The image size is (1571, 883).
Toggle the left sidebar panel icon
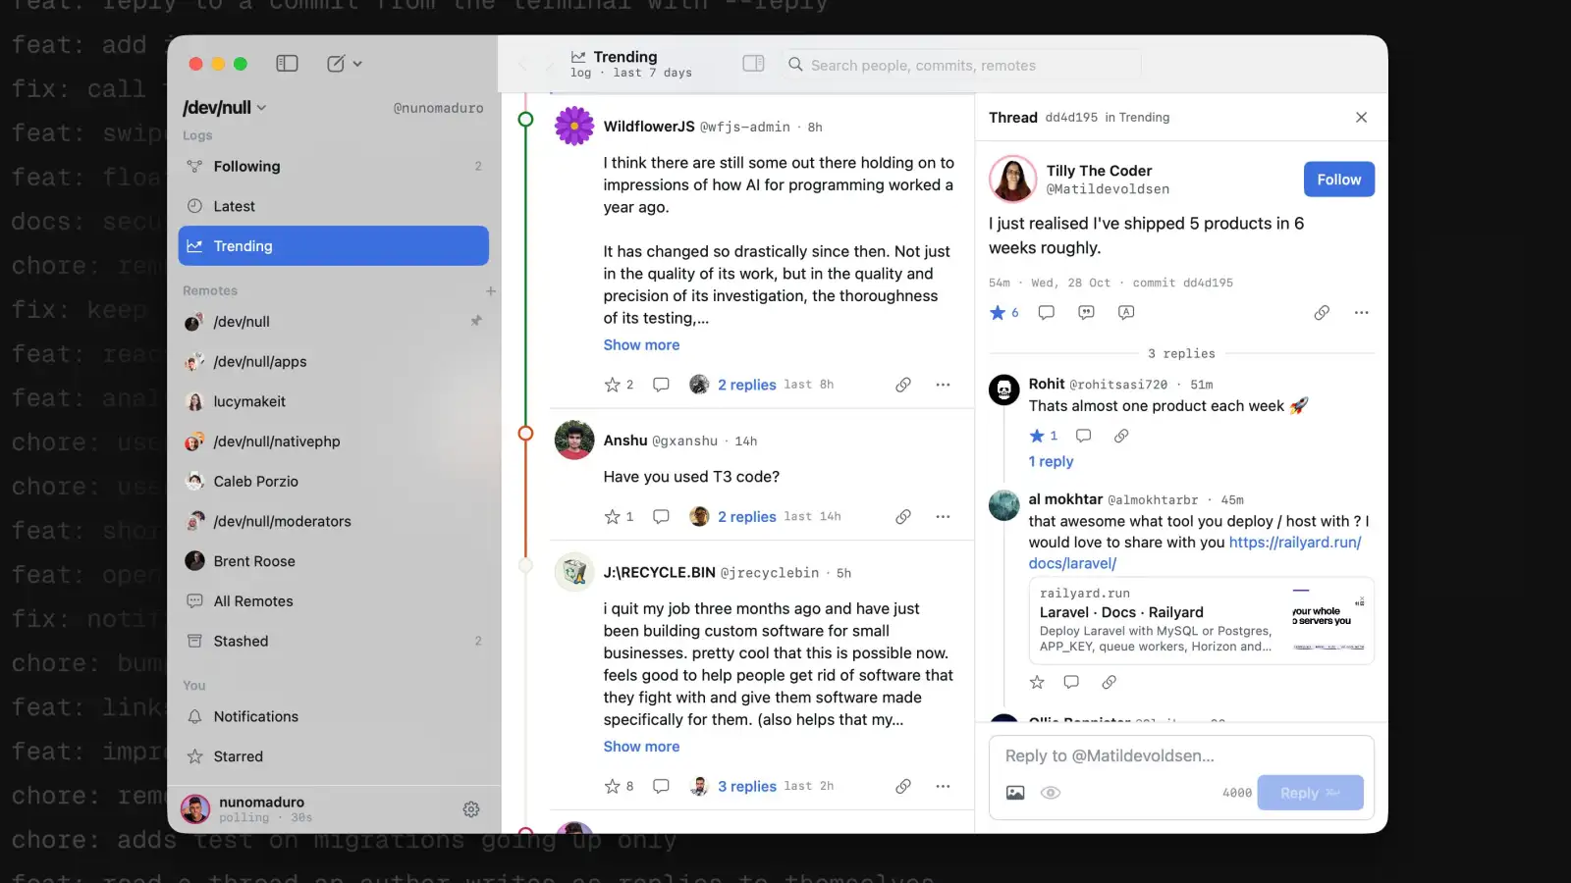click(287, 64)
